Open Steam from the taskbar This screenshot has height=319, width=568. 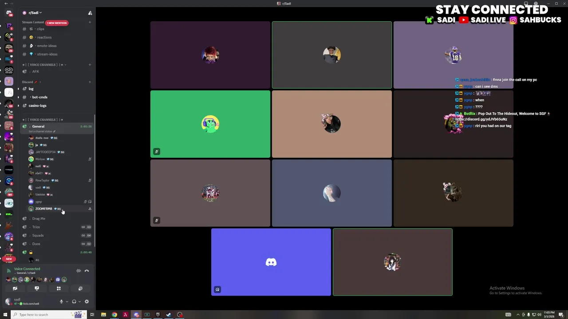coord(169,315)
